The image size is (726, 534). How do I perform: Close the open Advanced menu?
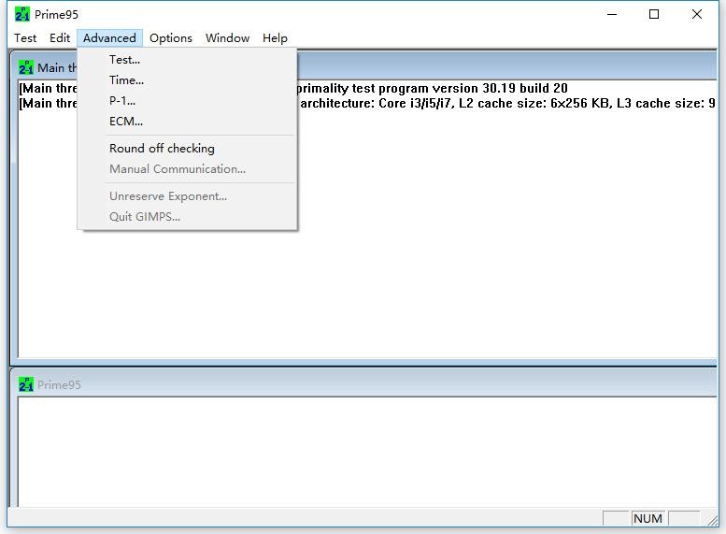point(109,38)
